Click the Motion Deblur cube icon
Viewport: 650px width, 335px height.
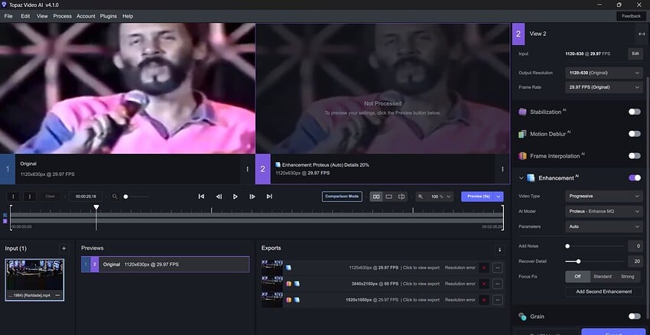pyautogui.click(x=522, y=134)
